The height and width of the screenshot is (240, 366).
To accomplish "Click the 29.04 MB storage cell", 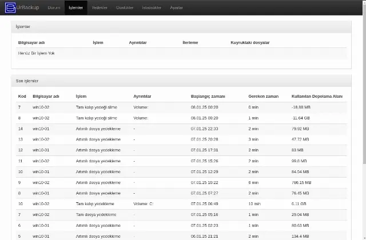I will coord(300,215).
